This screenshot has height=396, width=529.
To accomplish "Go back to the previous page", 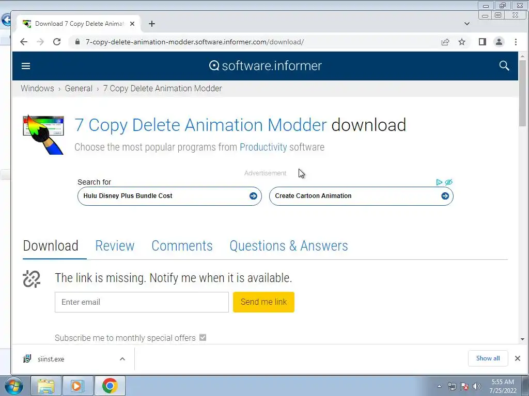I will [24, 42].
